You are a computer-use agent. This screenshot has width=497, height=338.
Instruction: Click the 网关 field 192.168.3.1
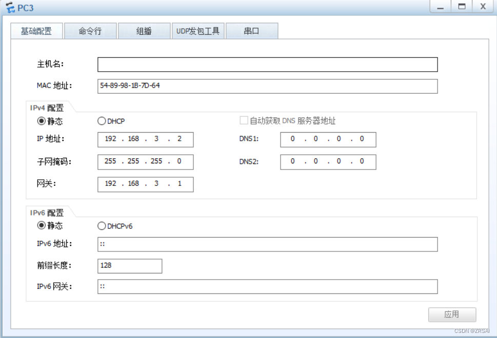146,184
